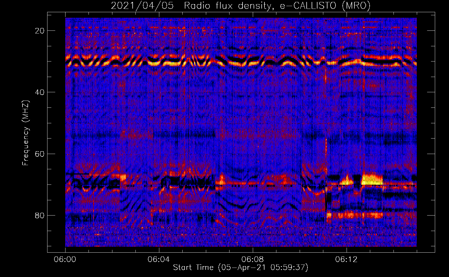Click the '06:08' time tick label
Screen dimensions: 449x277
click(x=253, y=259)
